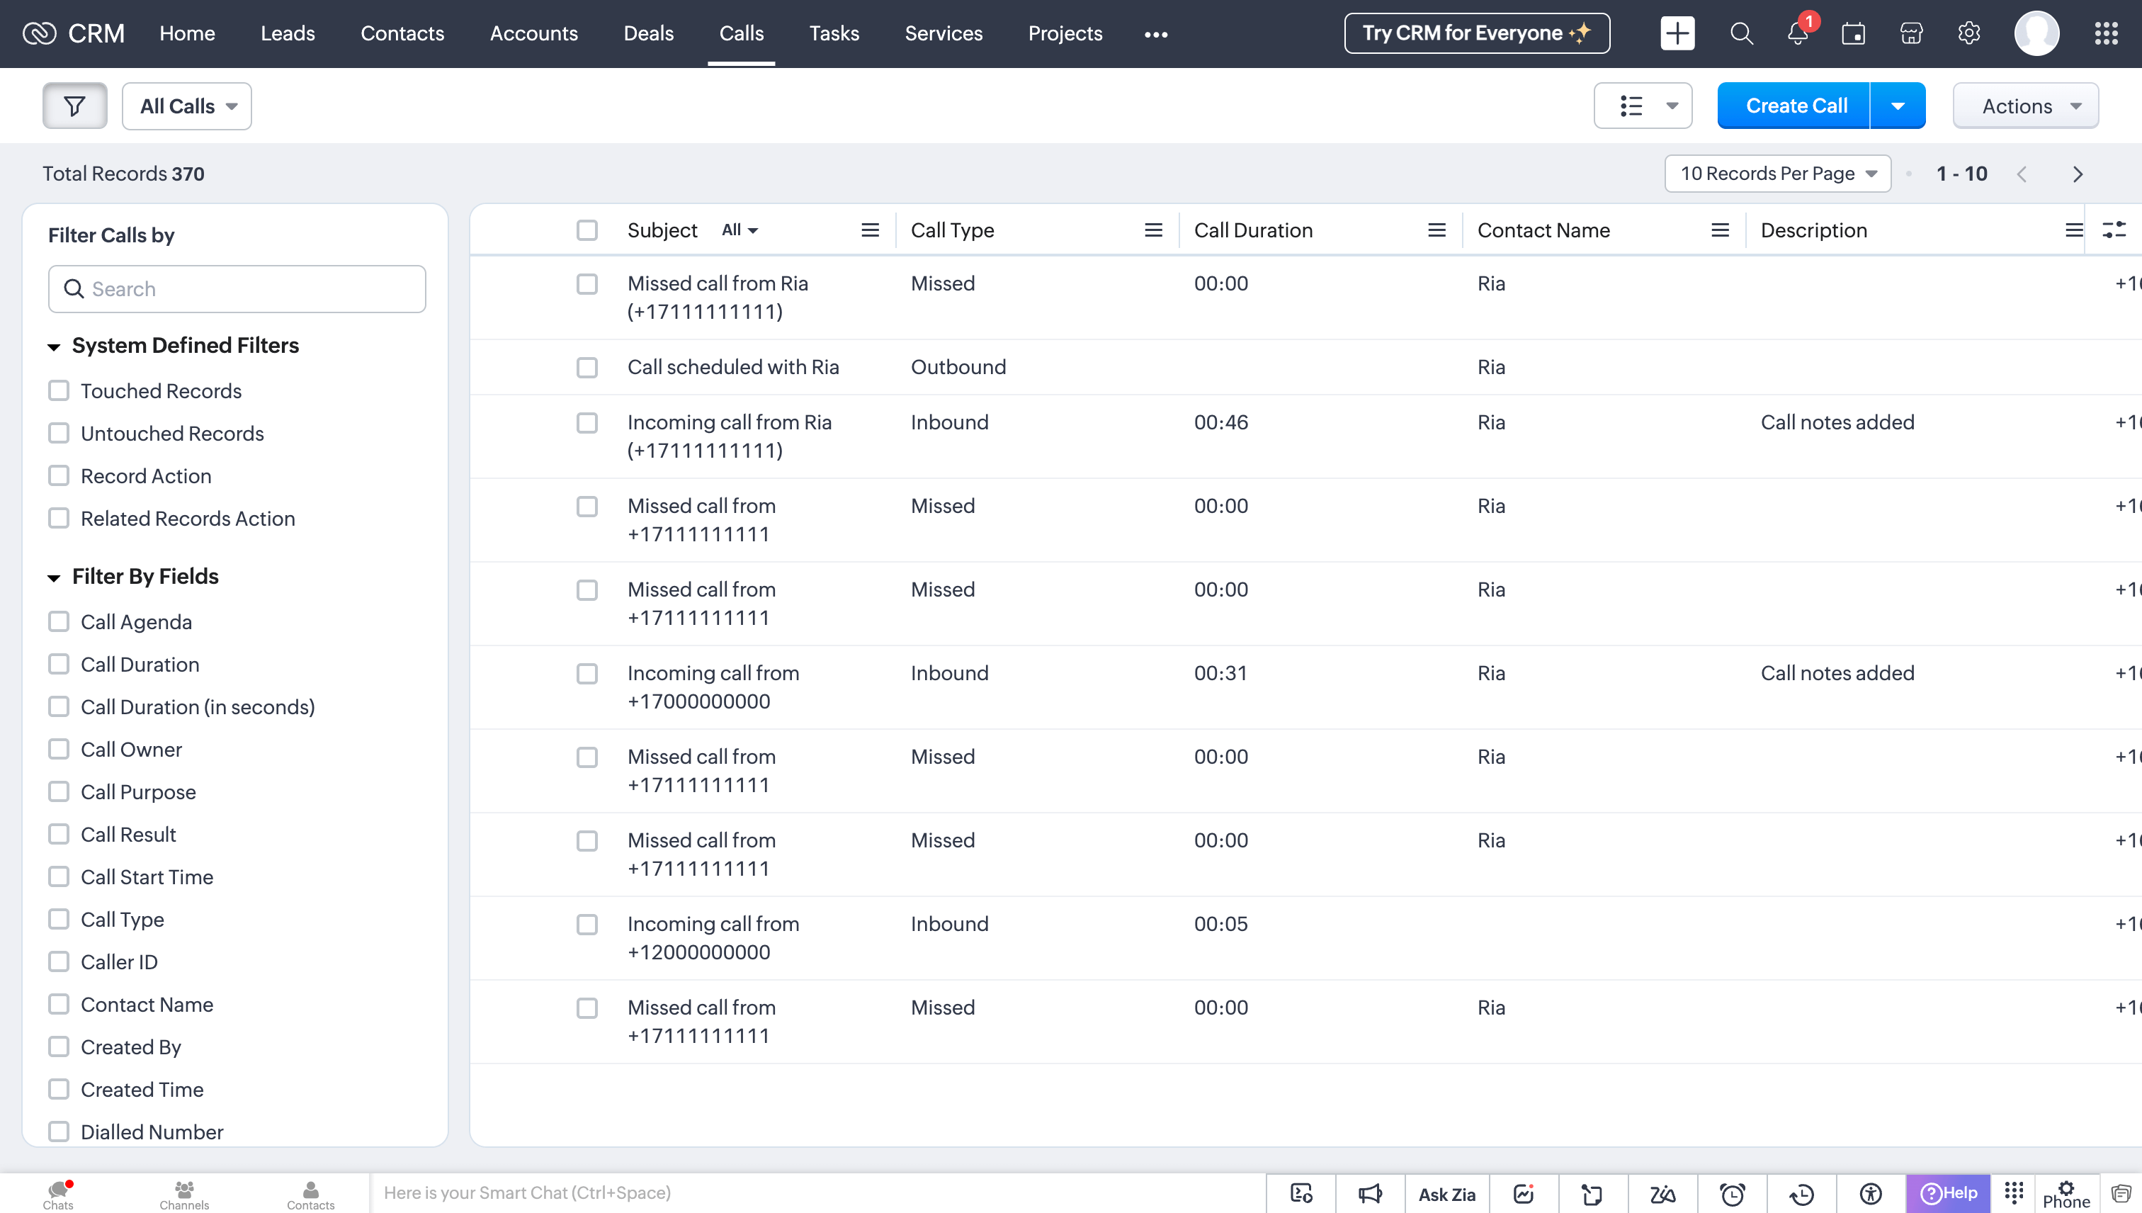Enable the Touched Records filter checkbox
This screenshot has width=2142, height=1213.
click(59, 390)
